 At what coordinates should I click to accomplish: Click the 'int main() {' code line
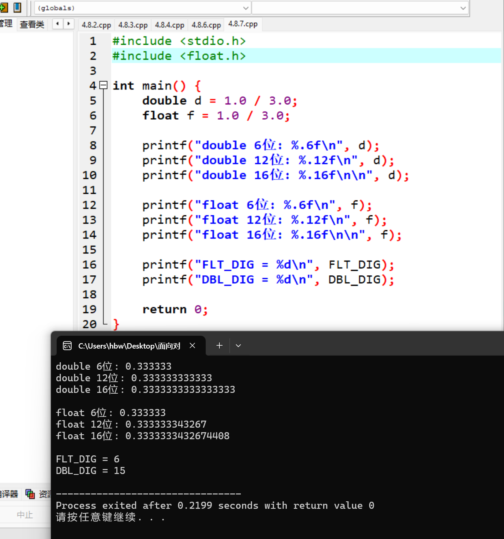(157, 86)
